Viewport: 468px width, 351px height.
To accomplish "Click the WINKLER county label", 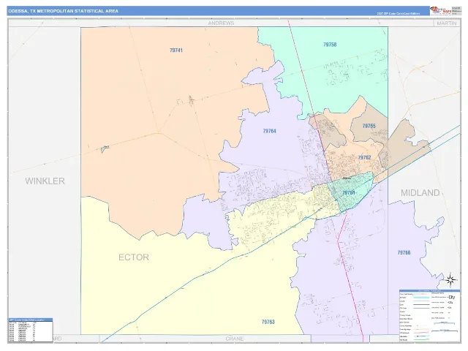I will point(45,181).
